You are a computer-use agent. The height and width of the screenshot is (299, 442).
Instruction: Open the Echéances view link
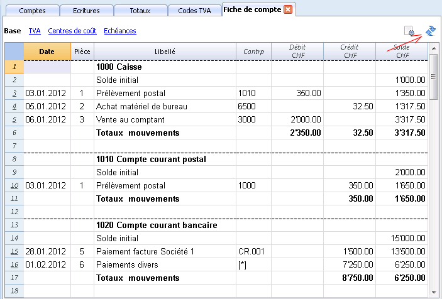(120, 31)
